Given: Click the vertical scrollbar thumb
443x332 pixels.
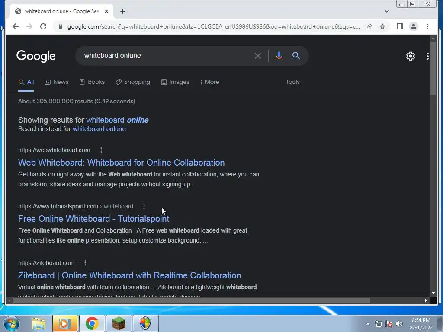Looking at the screenshot, I should pyautogui.click(x=433, y=68).
